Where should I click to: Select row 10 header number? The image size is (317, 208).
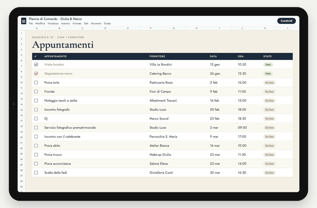pos(21,82)
